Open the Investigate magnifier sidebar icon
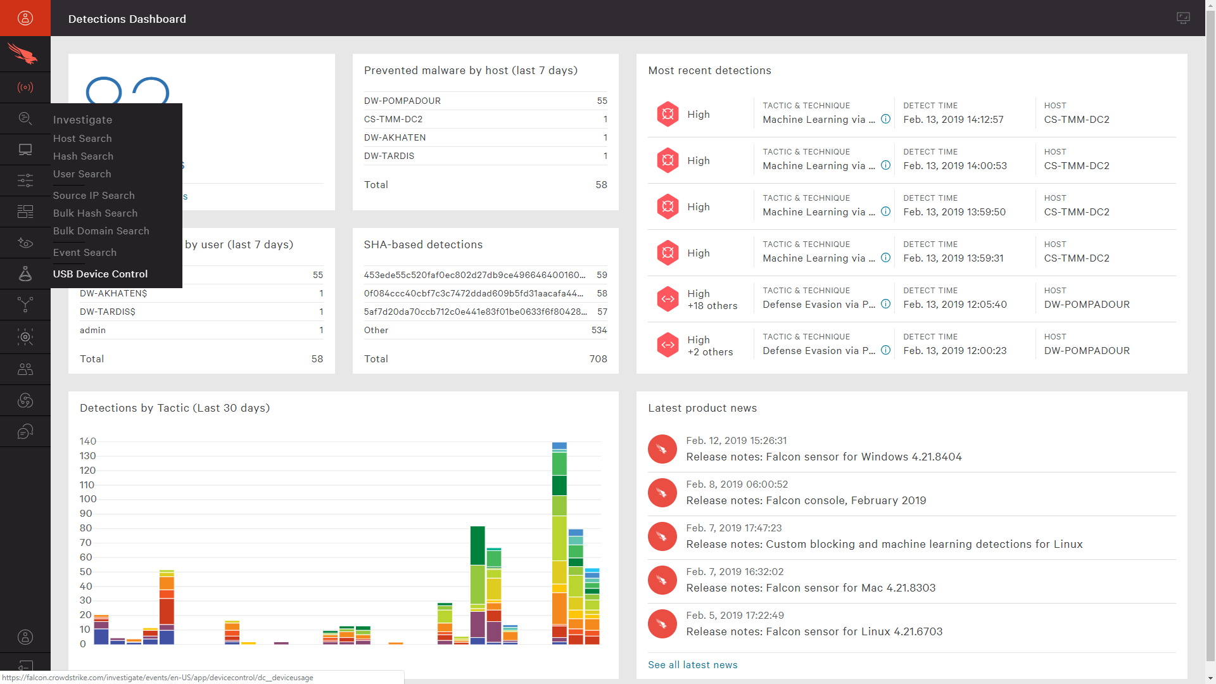1216x684 pixels. (25, 118)
